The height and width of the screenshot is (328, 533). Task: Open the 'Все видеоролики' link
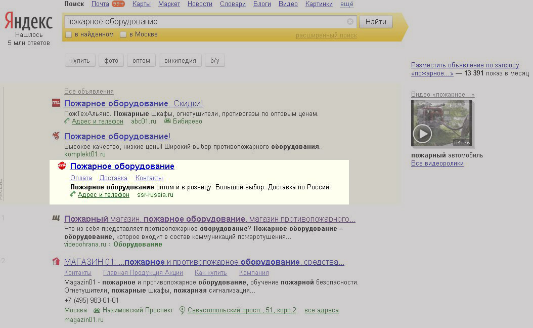point(437,163)
